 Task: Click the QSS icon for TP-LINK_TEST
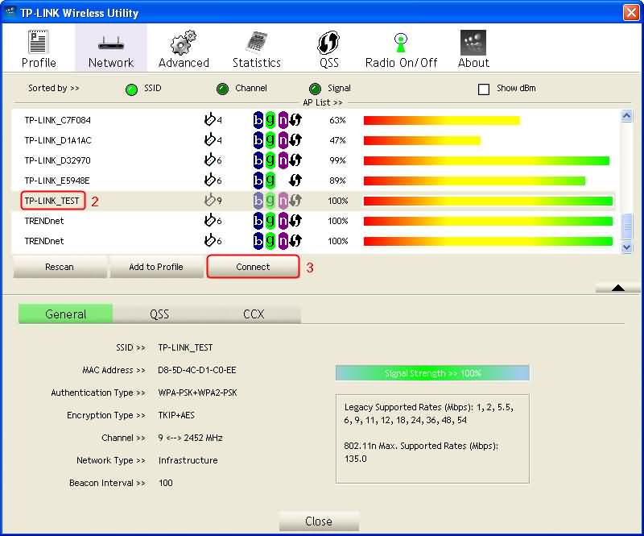tap(295, 201)
